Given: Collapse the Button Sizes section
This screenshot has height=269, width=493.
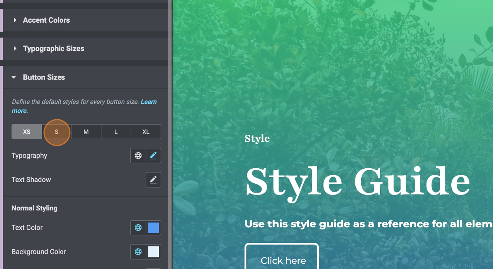Looking at the screenshot, I should 85,77.
